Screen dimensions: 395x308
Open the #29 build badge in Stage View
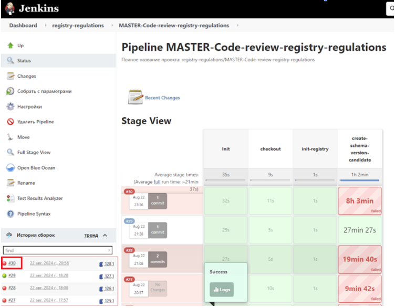(130, 221)
